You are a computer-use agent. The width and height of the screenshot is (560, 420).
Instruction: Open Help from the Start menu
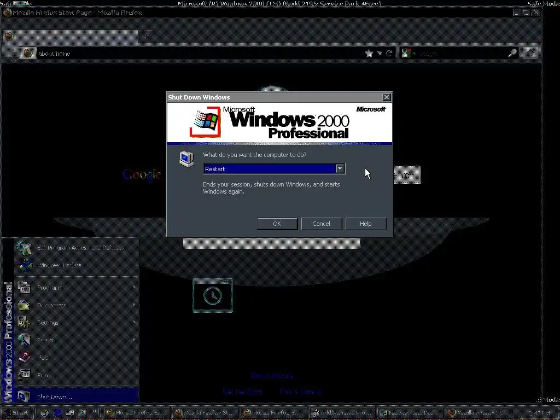click(77, 358)
